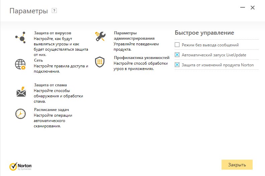This screenshot has width=265, height=176.
Task: Open Профилактика уязвимостей settings
Action: pyautogui.click(x=142, y=58)
